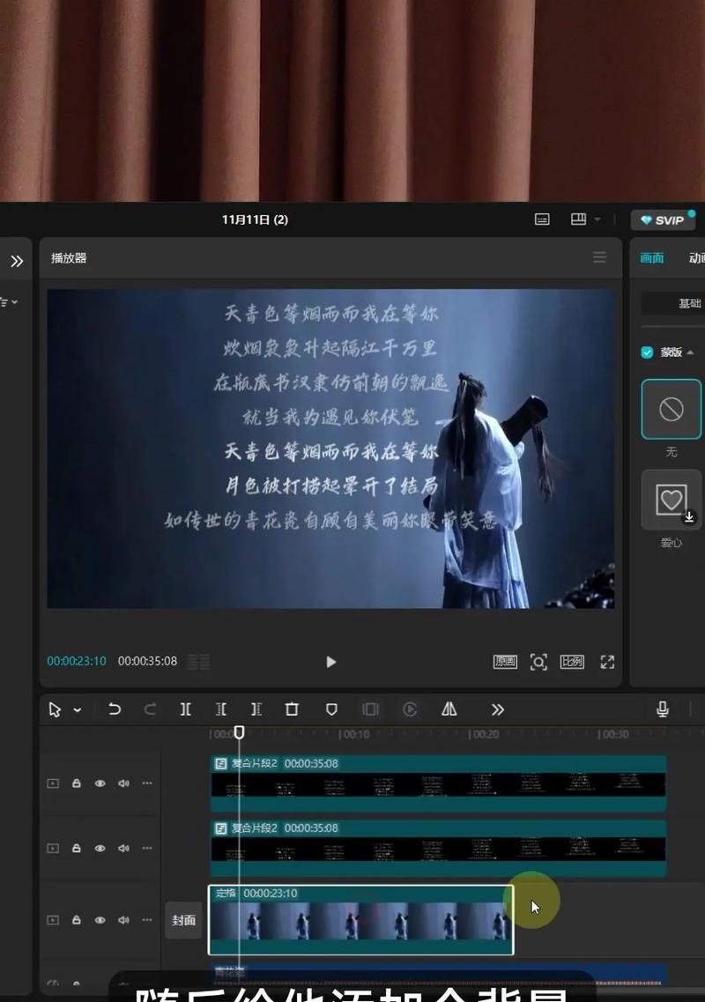The width and height of the screenshot is (705, 1002).
Task: Open the player panel hamburger menu
Action: [599, 257]
